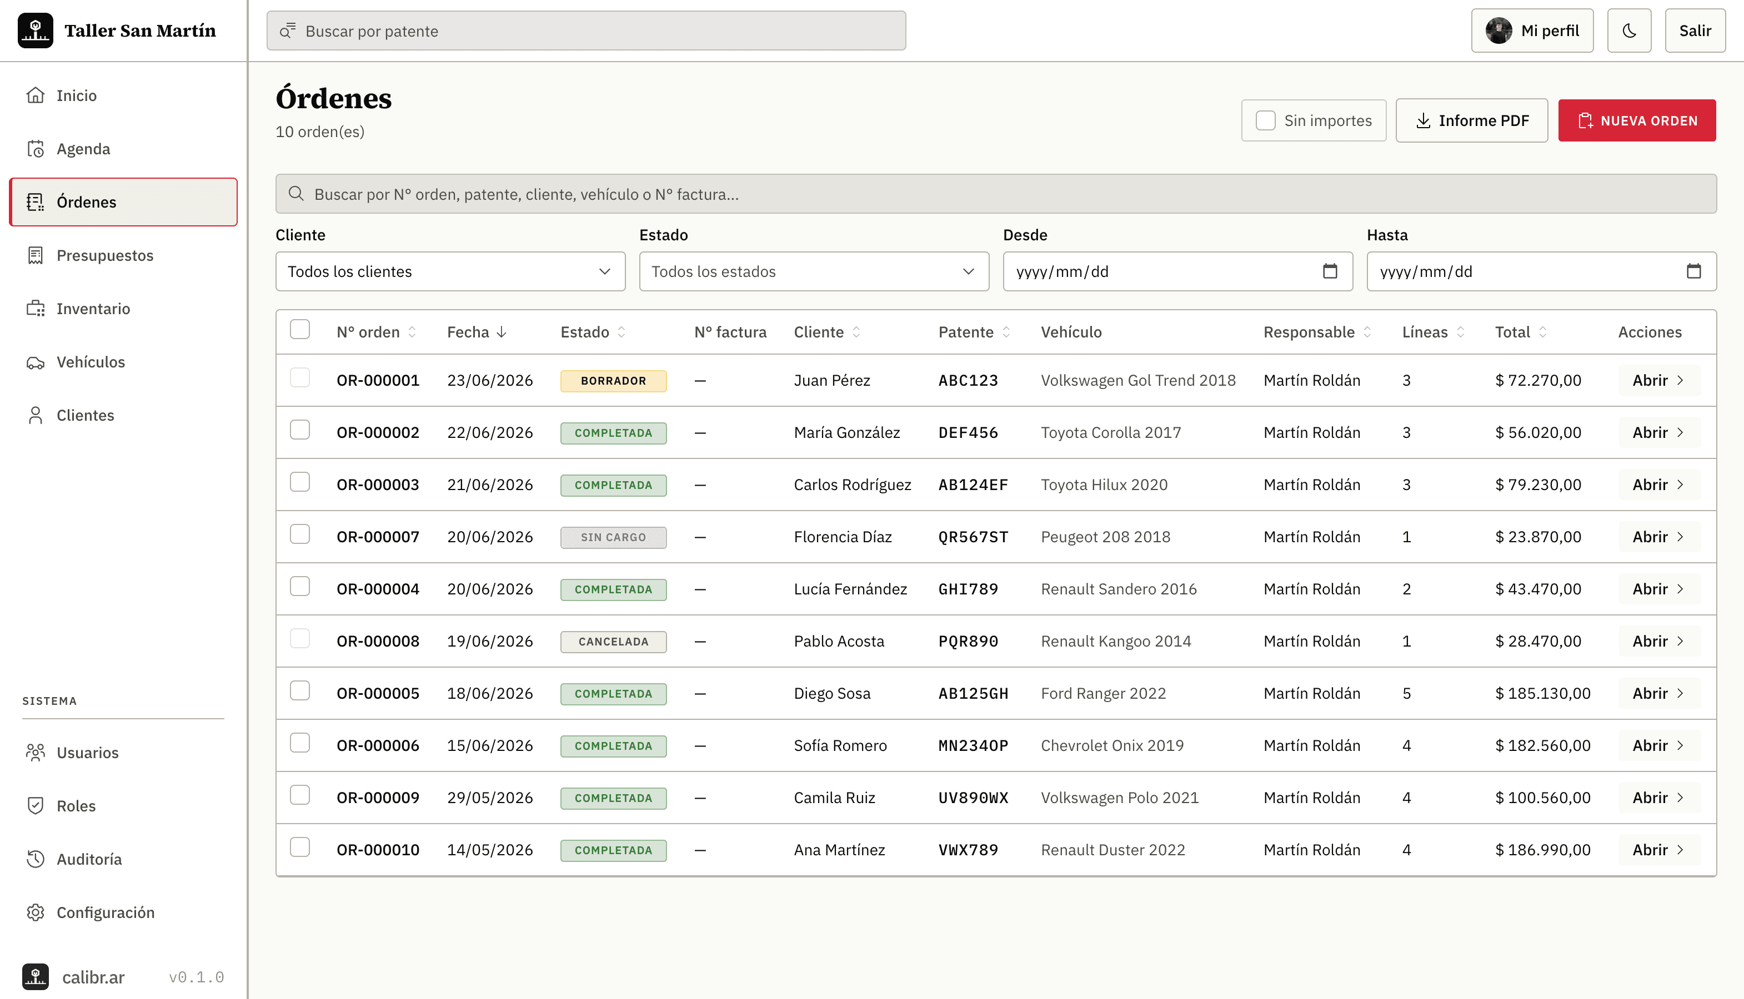Image resolution: width=1744 pixels, height=999 pixels.
Task: Click the Desde date input field
Action: [1177, 271]
